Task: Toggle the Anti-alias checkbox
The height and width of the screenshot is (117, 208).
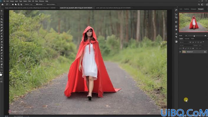Action: (x=37, y=4)
